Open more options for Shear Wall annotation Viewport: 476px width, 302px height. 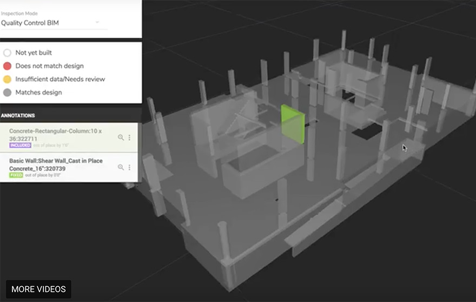(x=129, y=167)
